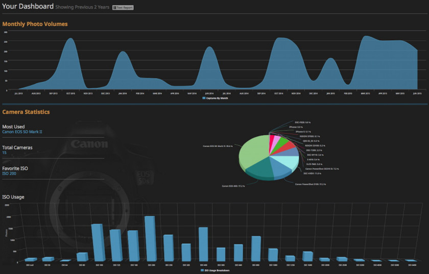The height and width of the screenshot is (274, 429).
Task: Click the DSC-HX9V pie label
Action: point(312,173)
